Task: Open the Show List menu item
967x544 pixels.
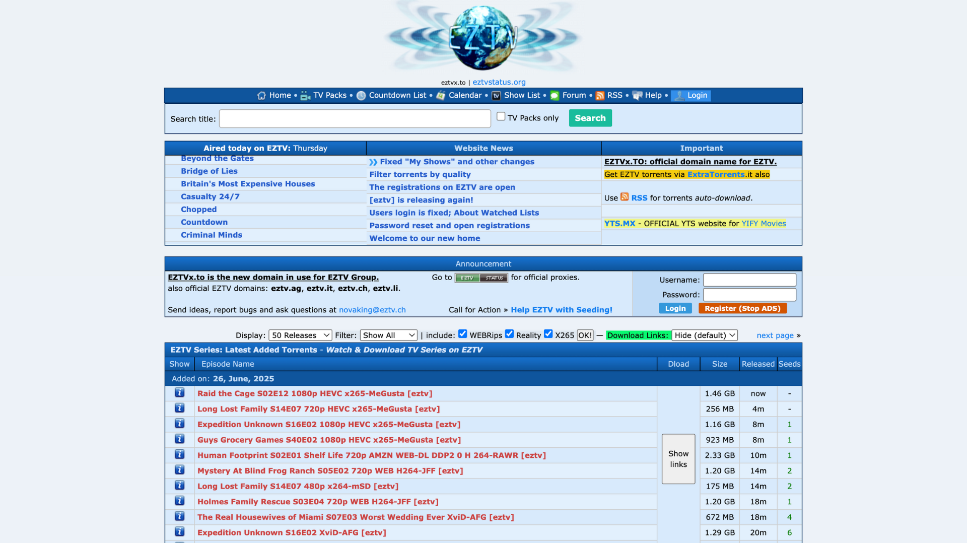Action: (521, 95)
